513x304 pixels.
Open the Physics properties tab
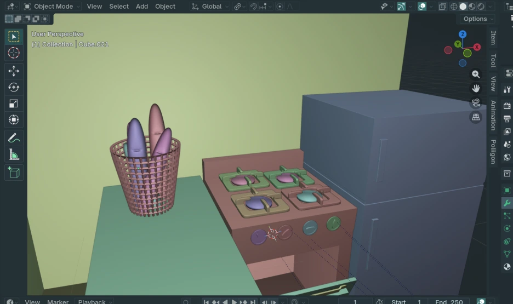coord(507,228)
